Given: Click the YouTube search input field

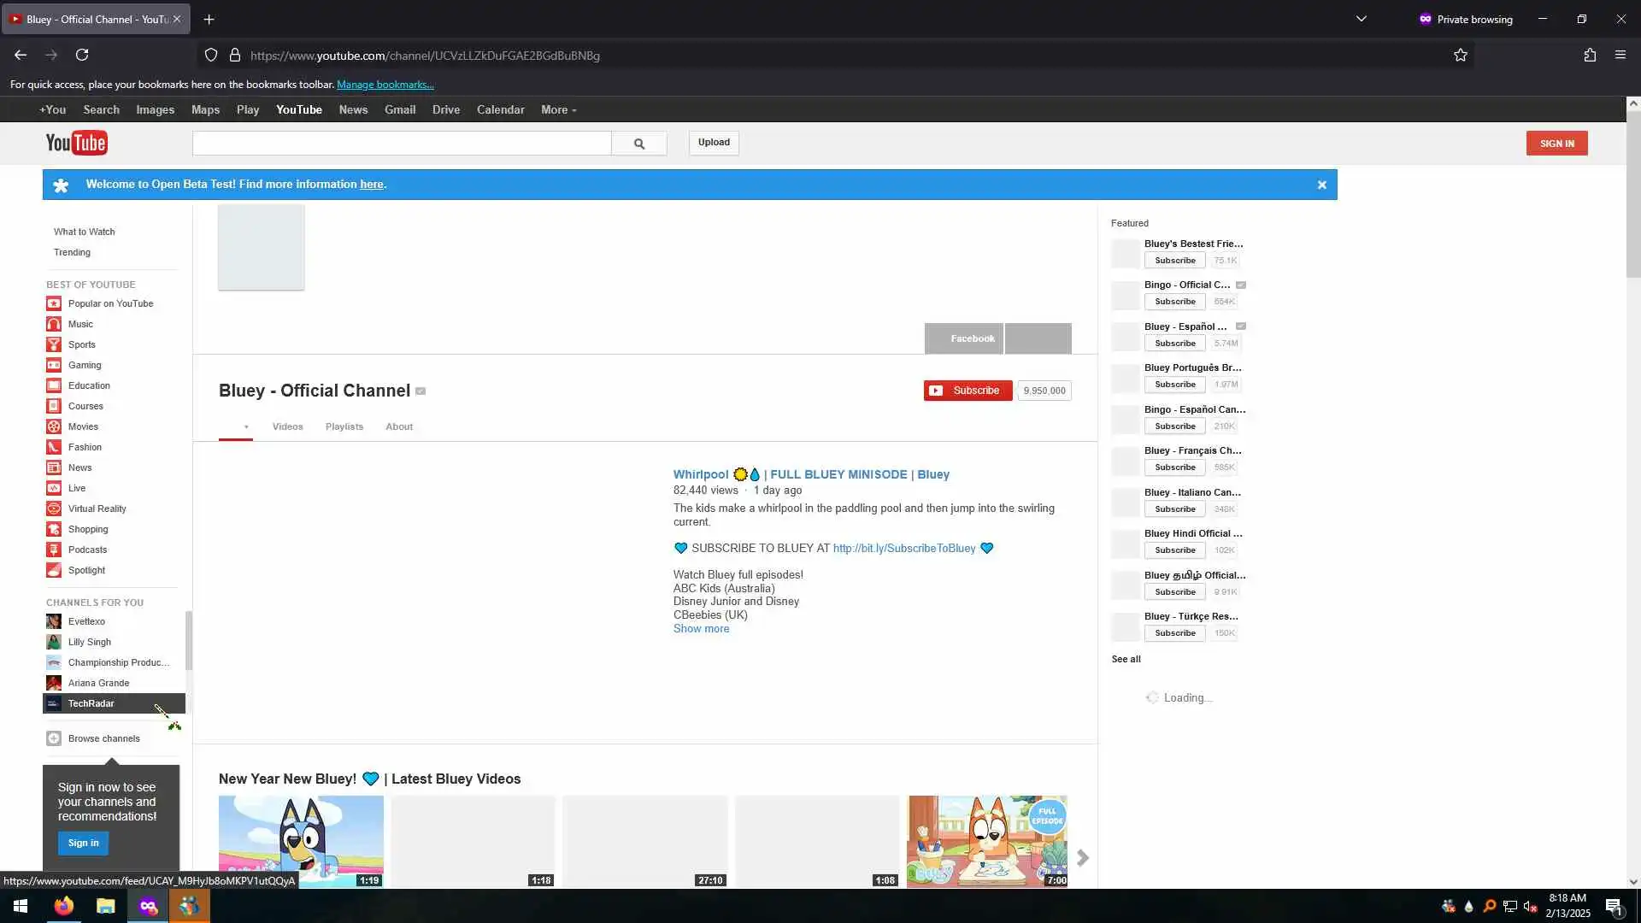Looking at the screenshot, I should [x=402, y=144].
